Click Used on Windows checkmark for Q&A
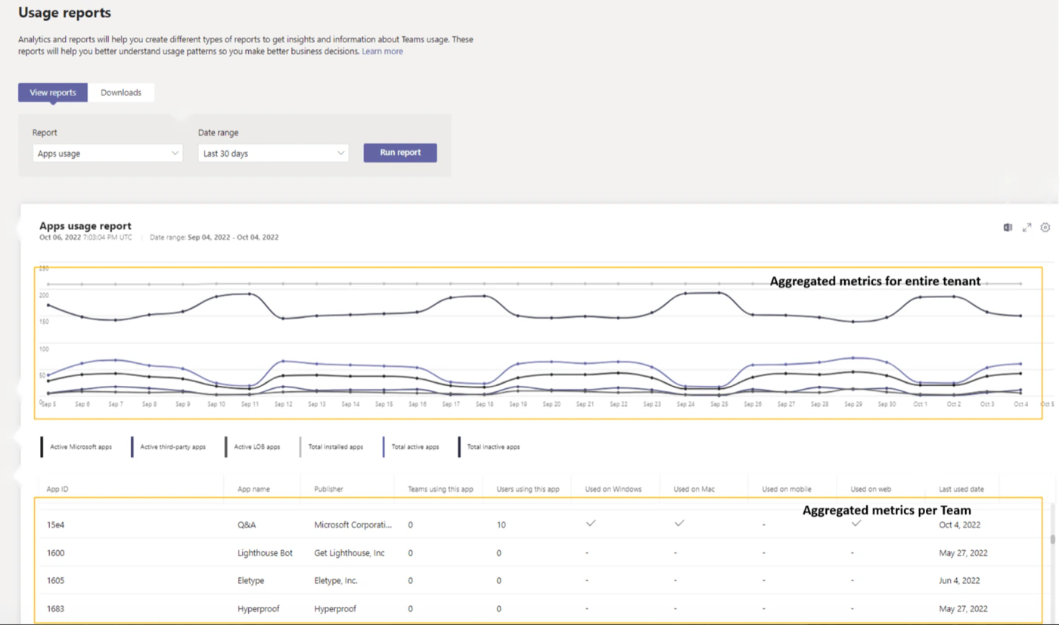The width and height of the screenshot is (1059, 625). coord(591,523)
